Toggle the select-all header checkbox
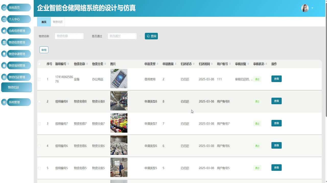Image resolution: width=327 pixels, height=183 pixels. 39,64
